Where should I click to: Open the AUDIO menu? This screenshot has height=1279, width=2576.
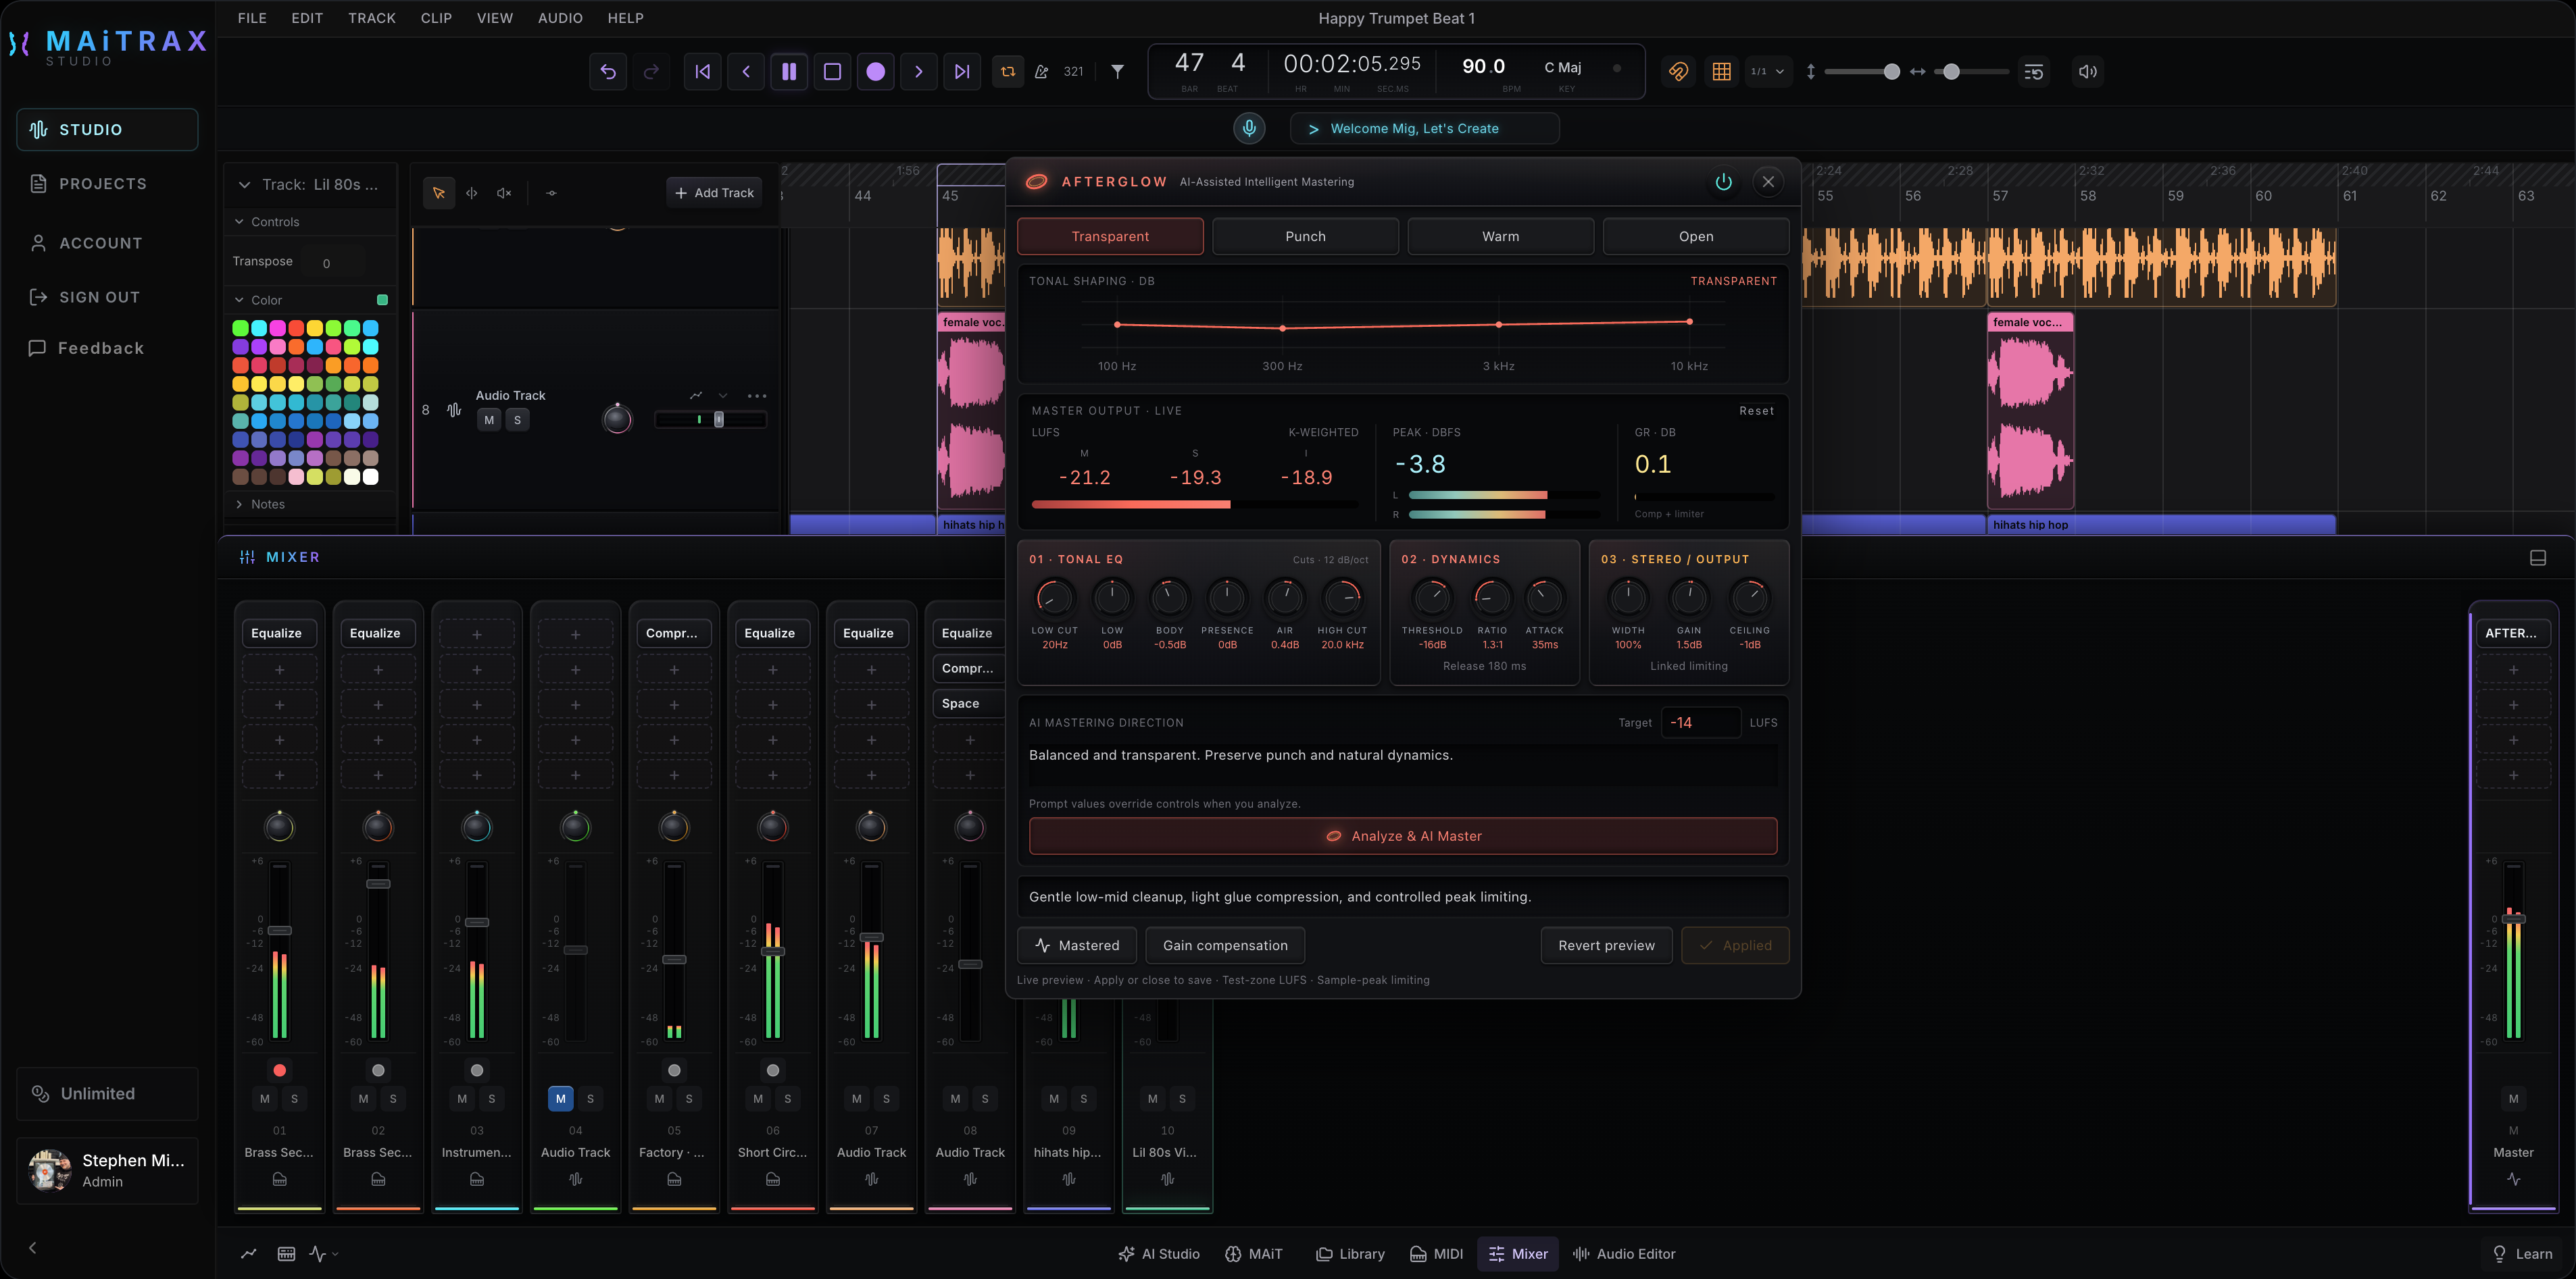[560, 18]
